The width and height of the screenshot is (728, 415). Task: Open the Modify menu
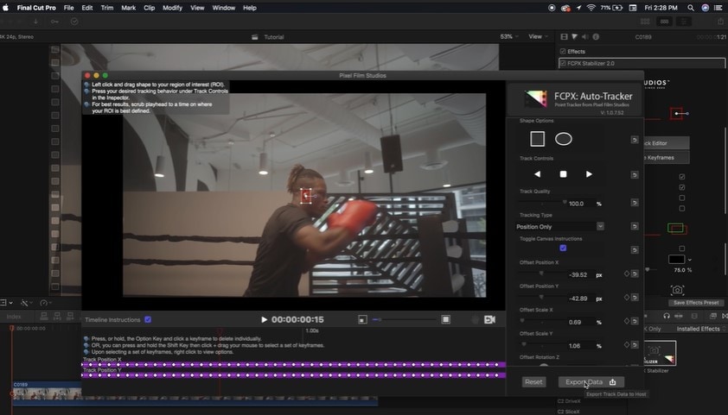[x=172, y=8]
